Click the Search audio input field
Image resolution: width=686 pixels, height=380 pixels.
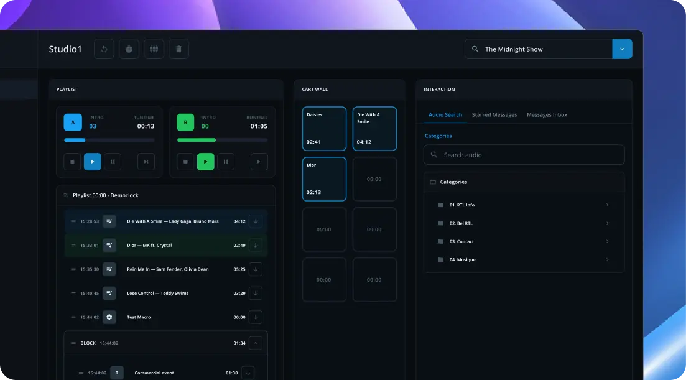point(524,155)
